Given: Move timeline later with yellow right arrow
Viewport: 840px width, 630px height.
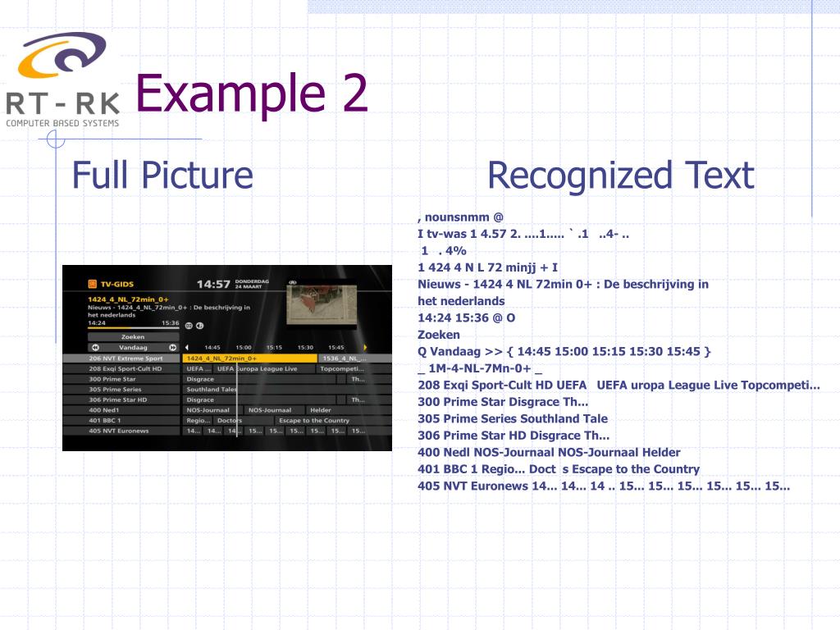Looking at the screenshot, I should point(365,347).
